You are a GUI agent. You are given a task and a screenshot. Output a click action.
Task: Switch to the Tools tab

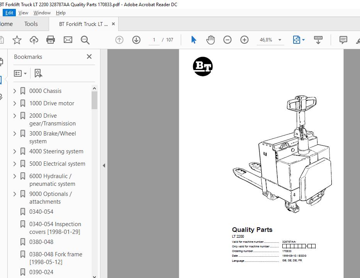click(x=31, y=24)
